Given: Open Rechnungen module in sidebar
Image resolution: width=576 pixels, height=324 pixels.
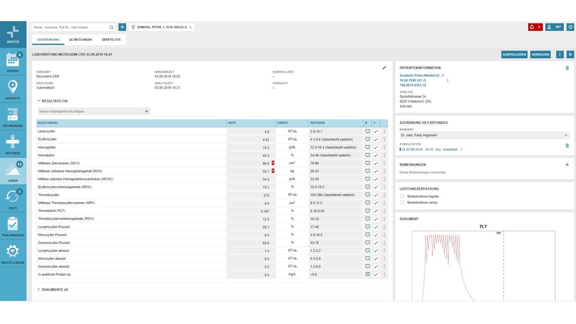Looking at the screenshot, I should [x=13, y=117].
